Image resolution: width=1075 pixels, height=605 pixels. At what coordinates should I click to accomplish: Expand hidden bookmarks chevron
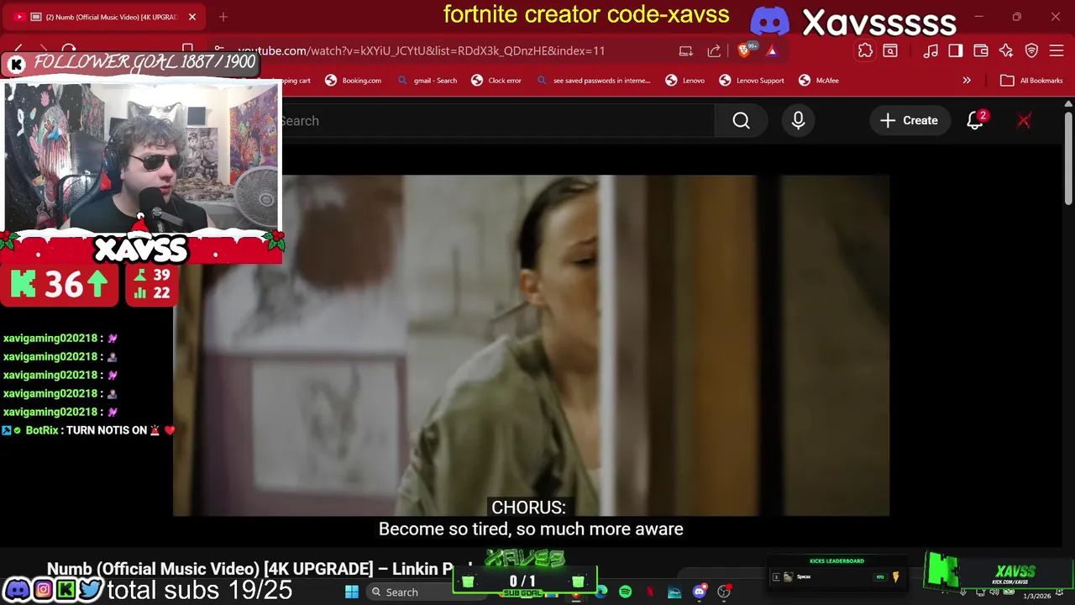click(967, 81)
